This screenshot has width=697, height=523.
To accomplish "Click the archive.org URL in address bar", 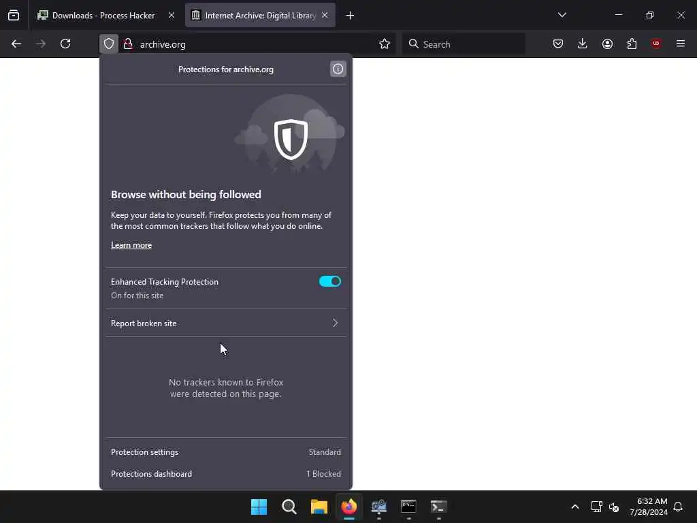I will 163,44.
